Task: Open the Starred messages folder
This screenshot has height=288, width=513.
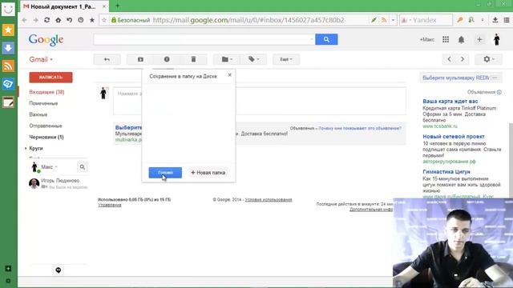Action: 43,103
